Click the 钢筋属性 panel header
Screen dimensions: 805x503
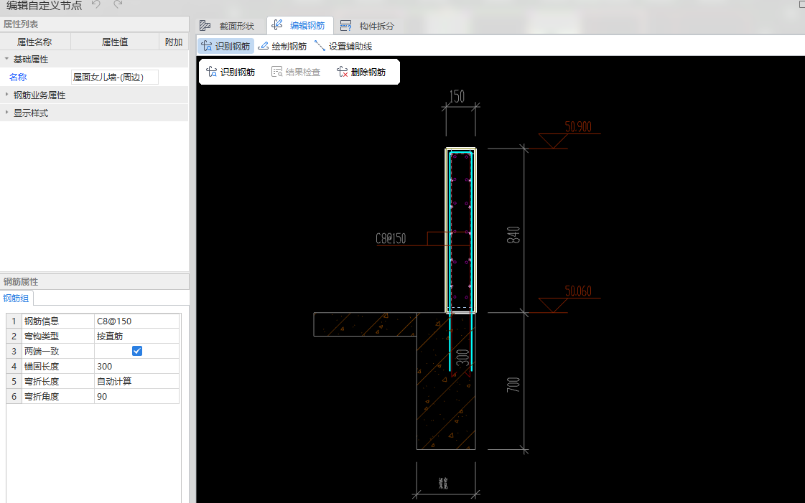(95, 281)
